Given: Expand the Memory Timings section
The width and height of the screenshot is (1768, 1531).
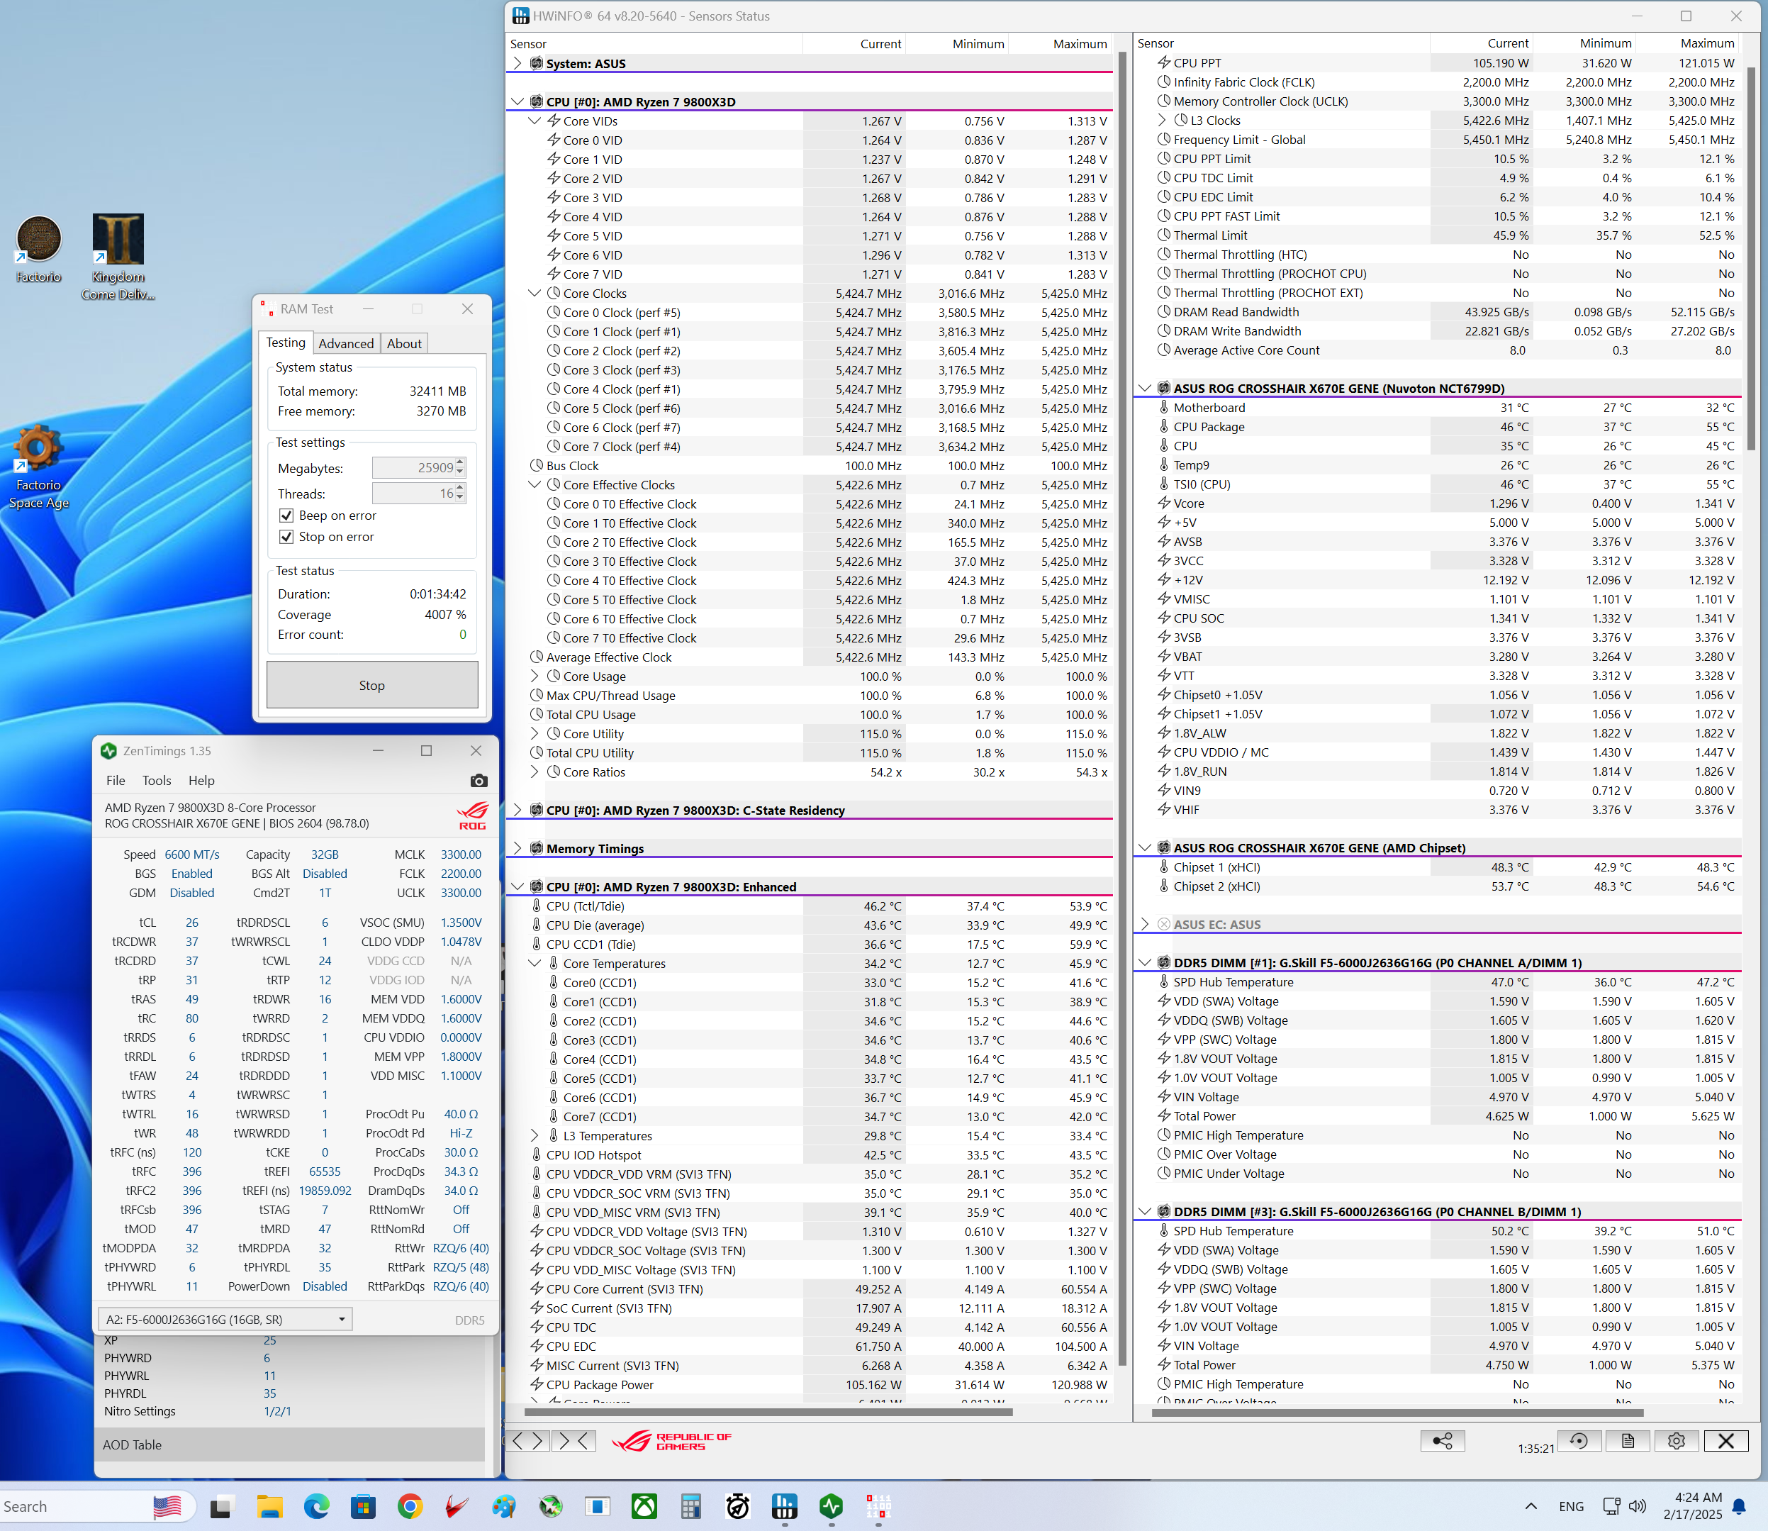Looking at the screenshot, I should [x=517, y=848].
